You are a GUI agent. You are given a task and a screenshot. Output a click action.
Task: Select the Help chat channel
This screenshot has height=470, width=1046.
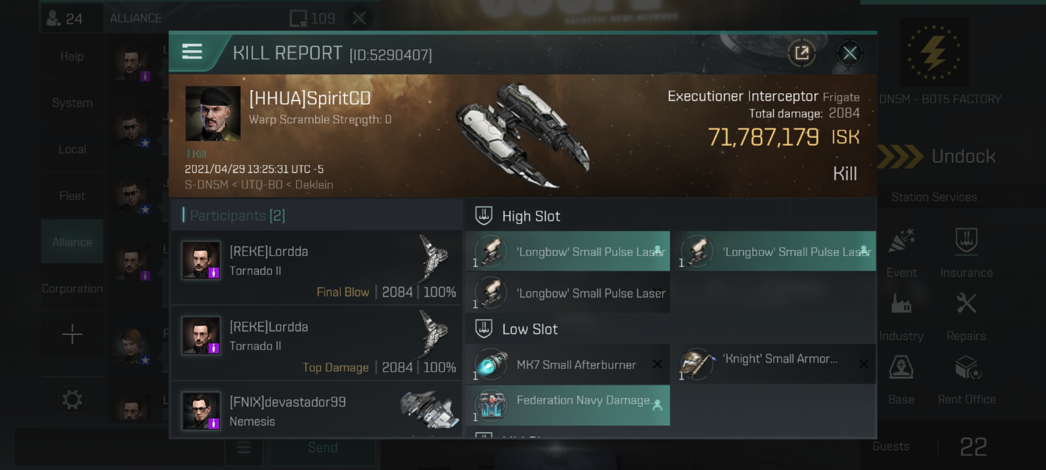click(x=72, y=56)
